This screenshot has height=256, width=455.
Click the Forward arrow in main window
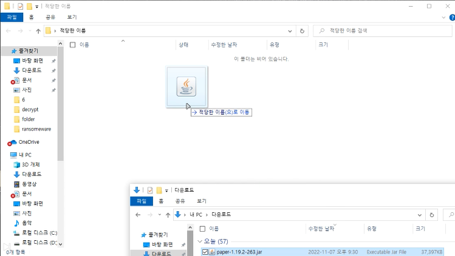point(20,31)
